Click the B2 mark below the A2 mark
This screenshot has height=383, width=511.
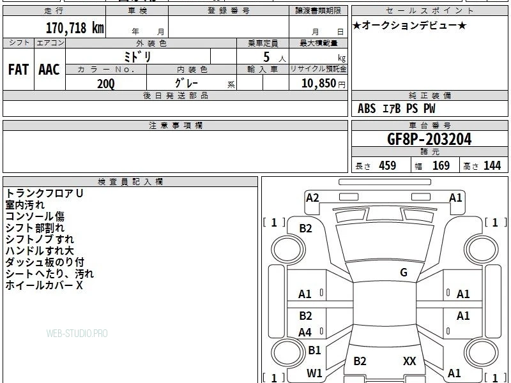[305, 229]
